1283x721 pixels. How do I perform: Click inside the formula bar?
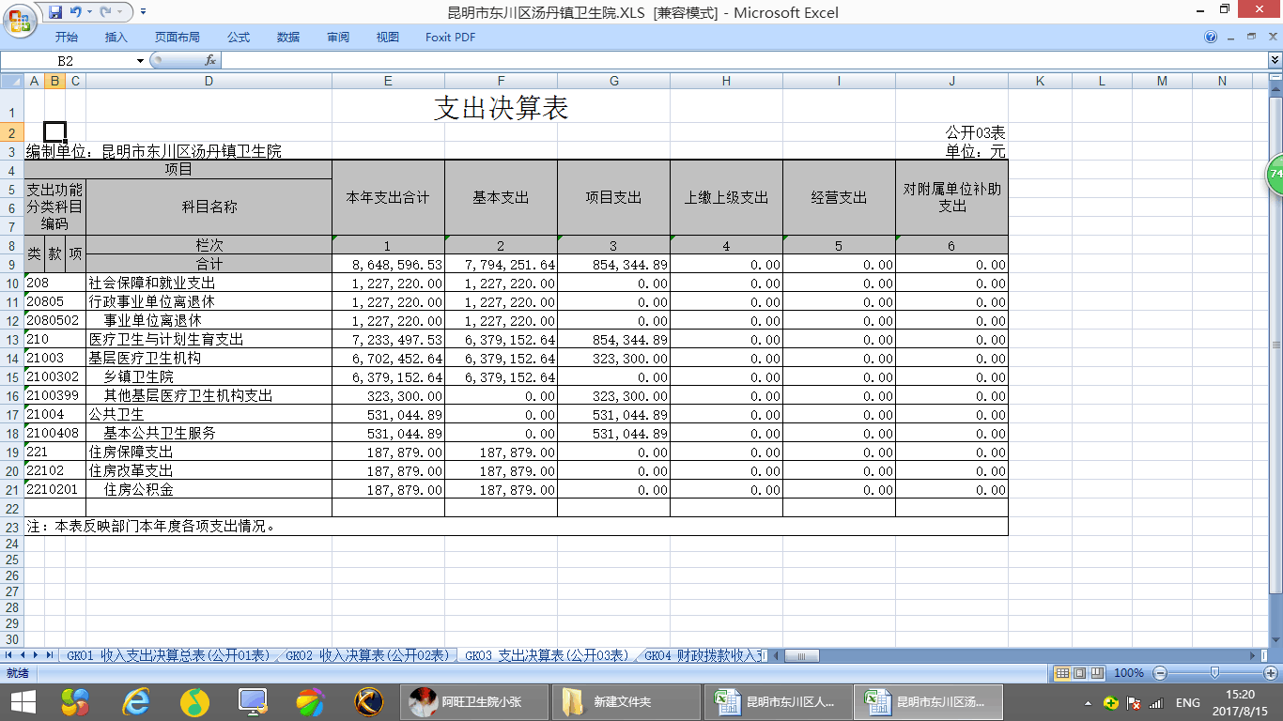742,60
